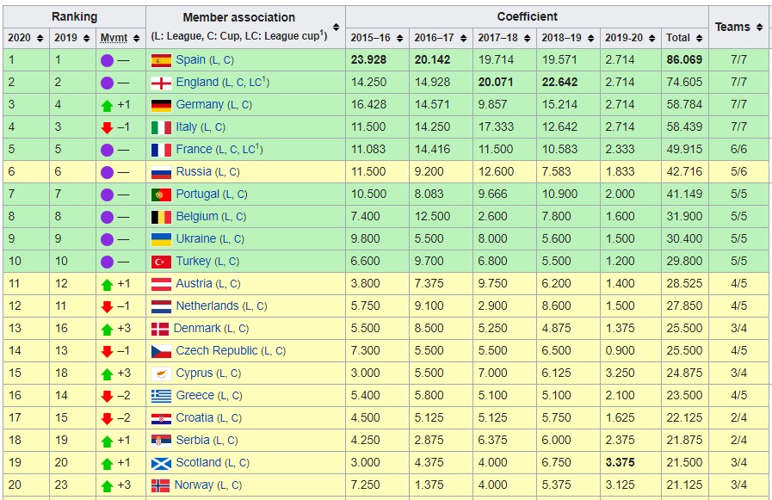
Task: Click Germany's total coefficient 58.784
Action: (684, 104)
